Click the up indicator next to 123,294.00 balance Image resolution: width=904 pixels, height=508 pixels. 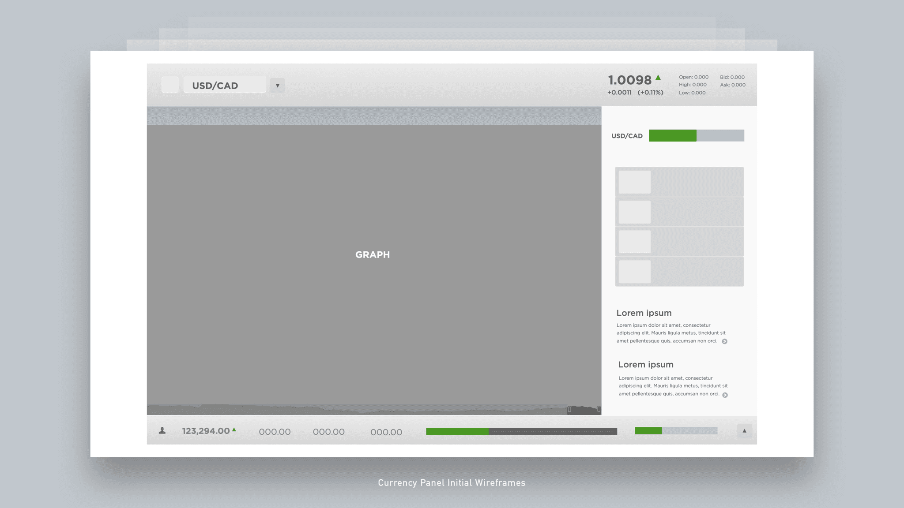click(234, 429)
